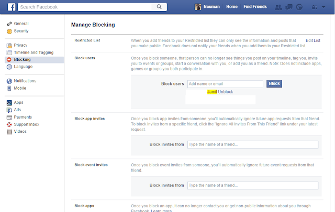335x212 pixels.
Task: Click the Mobile phone icon
Action: 9,88
